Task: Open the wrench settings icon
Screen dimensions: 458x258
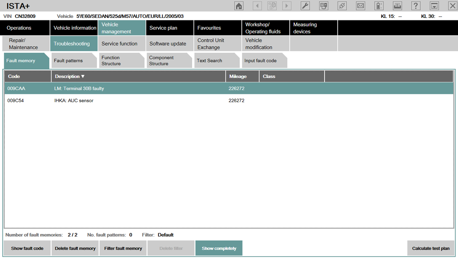Action: (305, 6)
